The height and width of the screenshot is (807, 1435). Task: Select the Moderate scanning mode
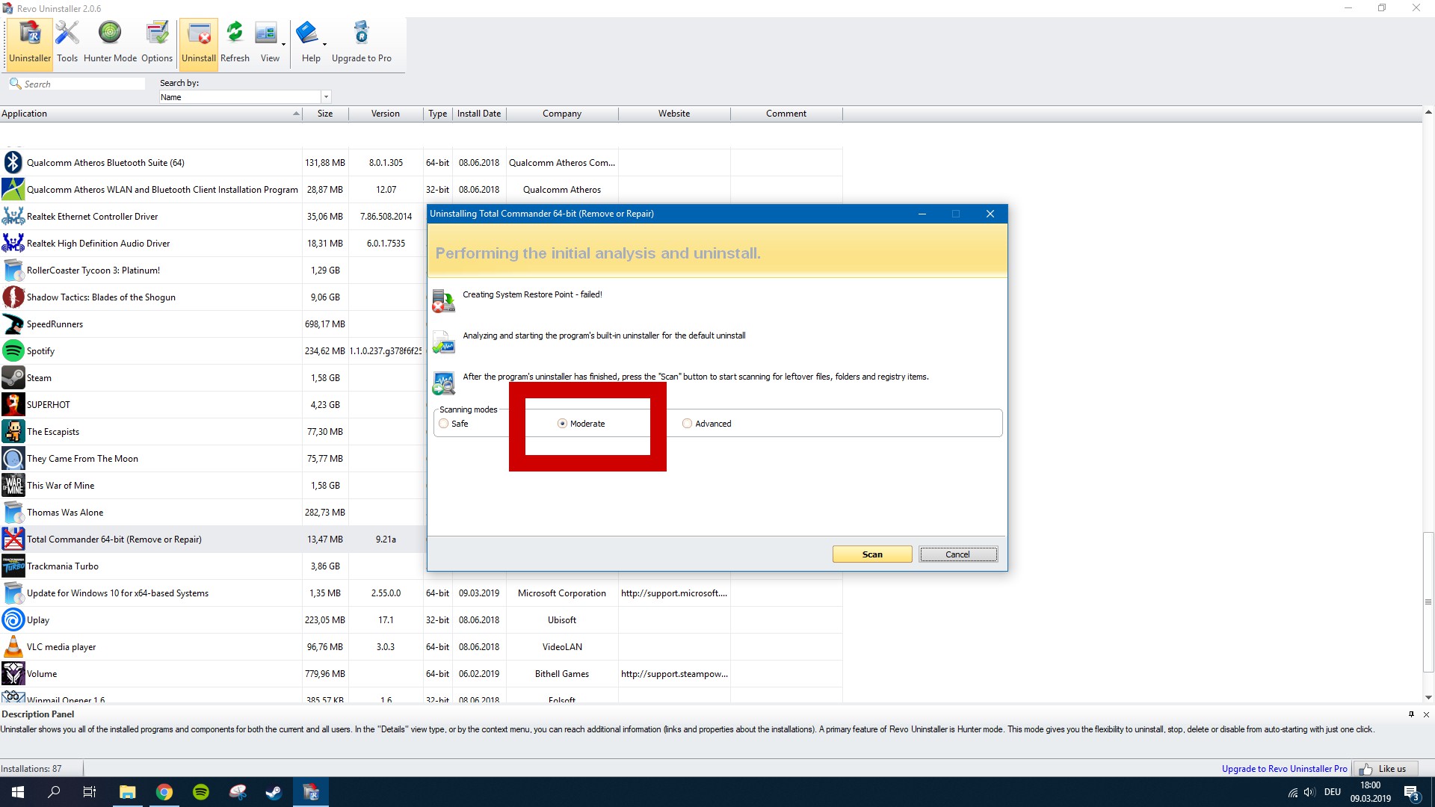pyautogui.click(x=562, y=424)
